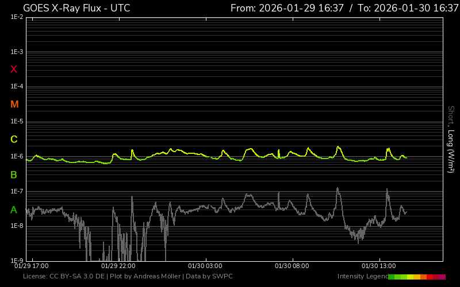The height and width of the screenshot is (287, 460).
Task: Click the 01/30 03:00 time axis label
Action: (x=205, y=266)
